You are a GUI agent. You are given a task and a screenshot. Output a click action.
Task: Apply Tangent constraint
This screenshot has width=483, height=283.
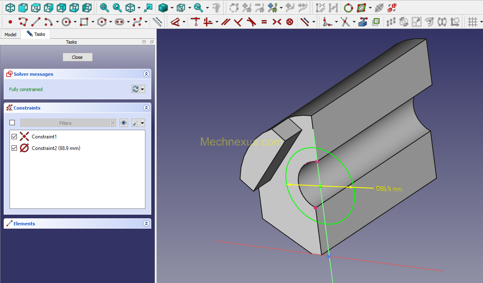coord(251,22)
